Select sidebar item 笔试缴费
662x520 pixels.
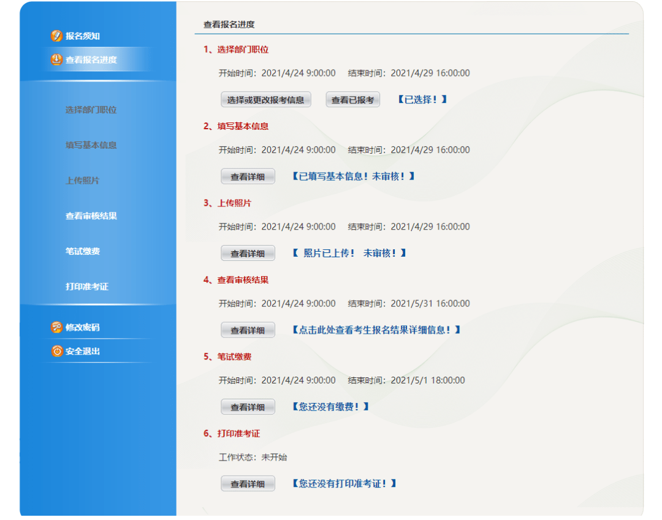[x=82, y=252]
